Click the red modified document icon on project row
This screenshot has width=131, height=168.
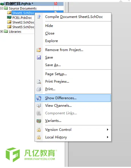tap(56, 3)
